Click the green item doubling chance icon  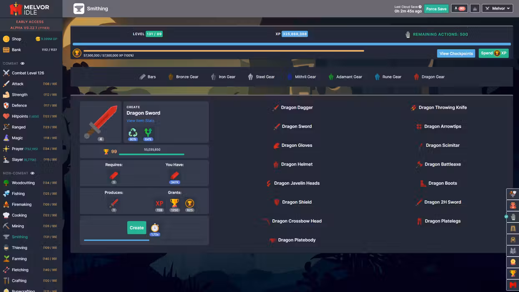(x=148, y=133)
